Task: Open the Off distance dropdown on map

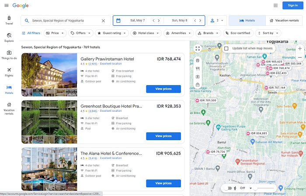Action: point(246,188)
